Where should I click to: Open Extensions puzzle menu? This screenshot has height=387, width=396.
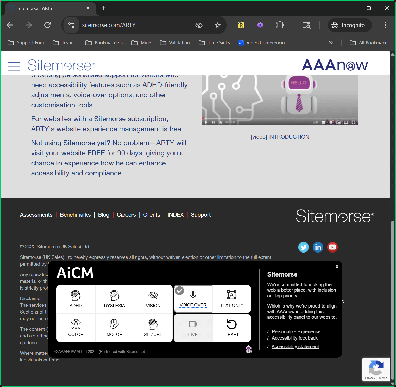click(280, 25)
